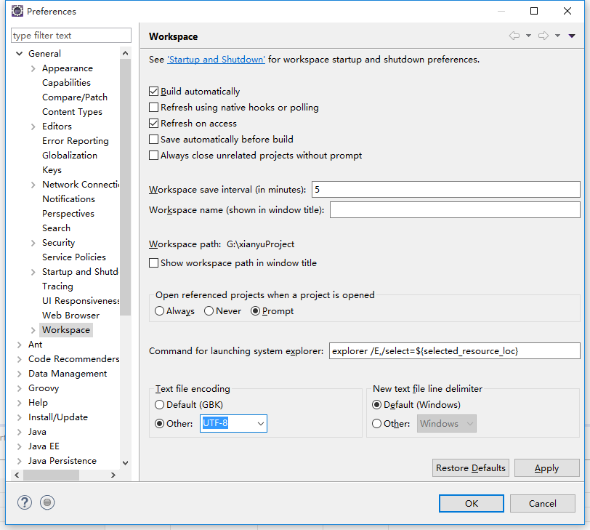Click the horizontal scroll right arrow
Screen dimensions: 590x530
tap(113, 475)
